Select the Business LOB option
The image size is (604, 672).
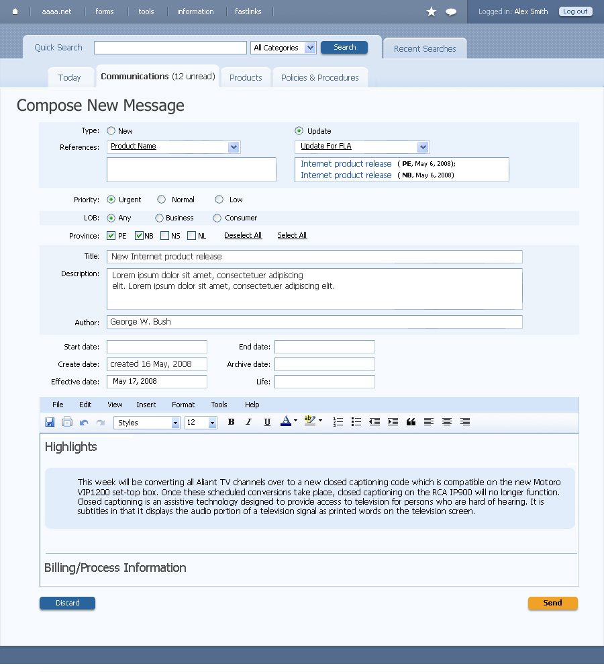pos(159,218)
